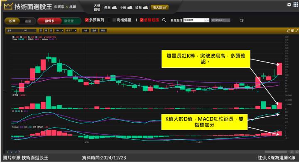
Task: Click the K D indicator values label
Action: coord(20,111)
